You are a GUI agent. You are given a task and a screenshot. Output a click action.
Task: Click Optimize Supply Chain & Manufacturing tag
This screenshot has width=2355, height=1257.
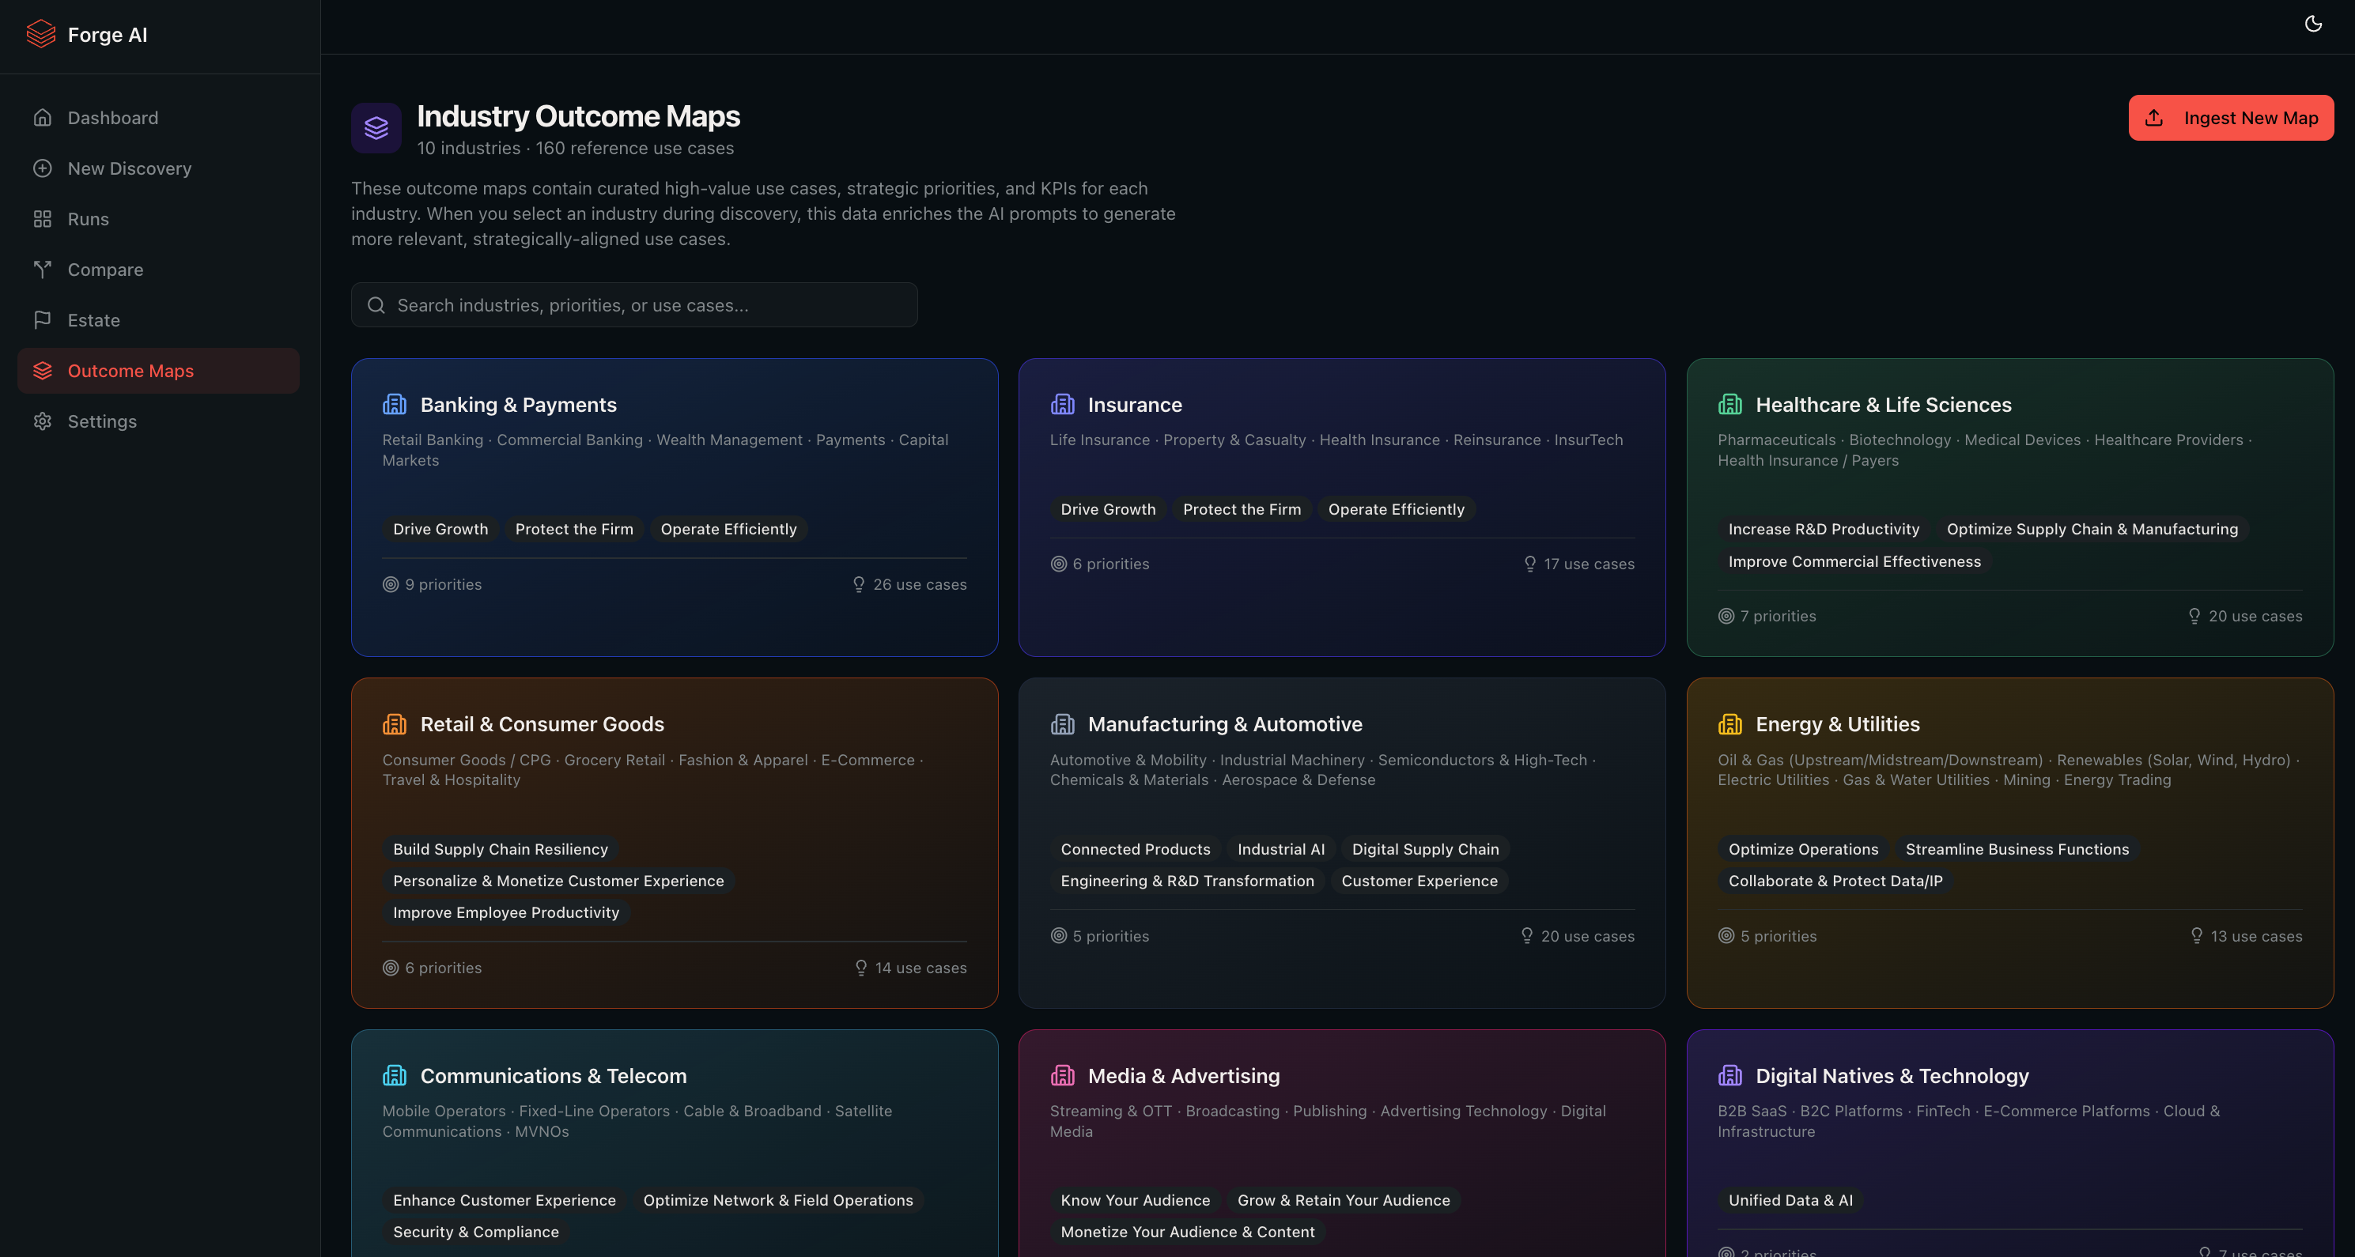[x=2092, y=530]
